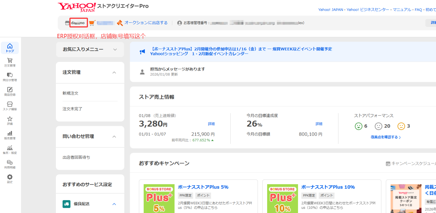Click 改善点を確認する link

point(385,137)
